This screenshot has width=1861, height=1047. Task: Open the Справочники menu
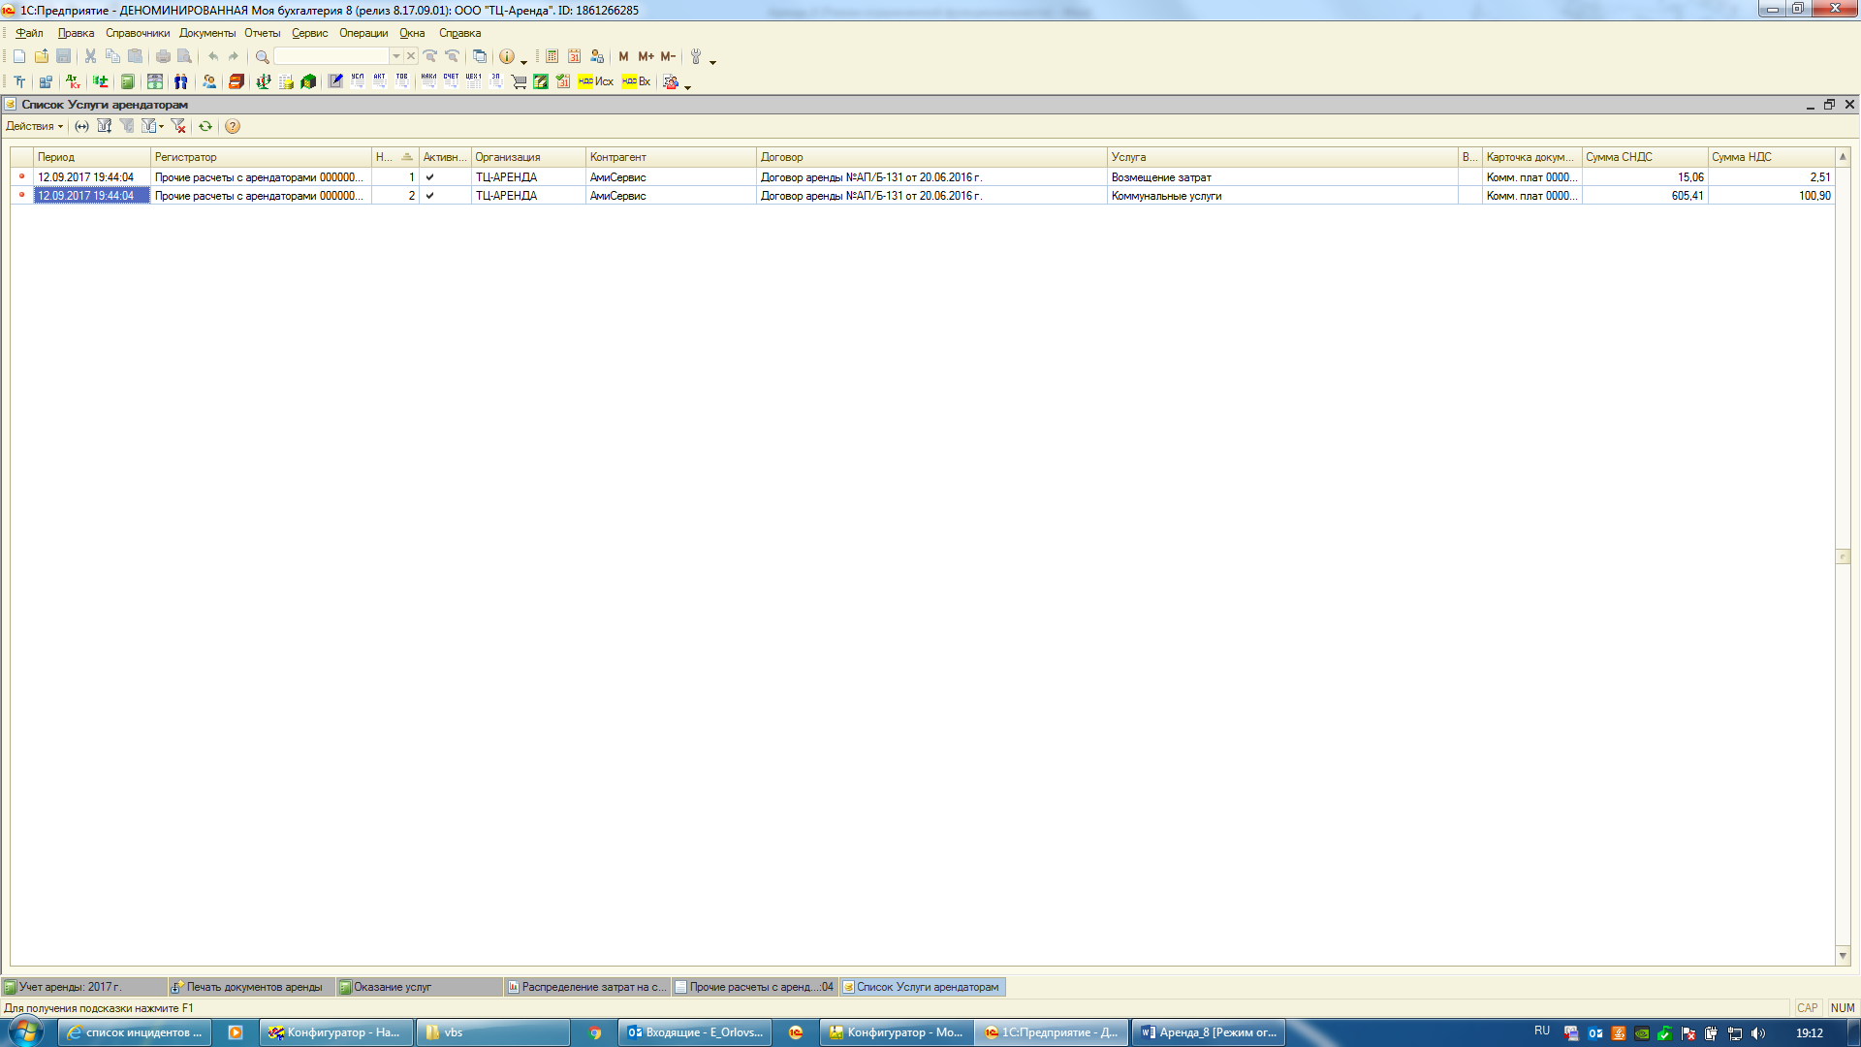[137, 33]
